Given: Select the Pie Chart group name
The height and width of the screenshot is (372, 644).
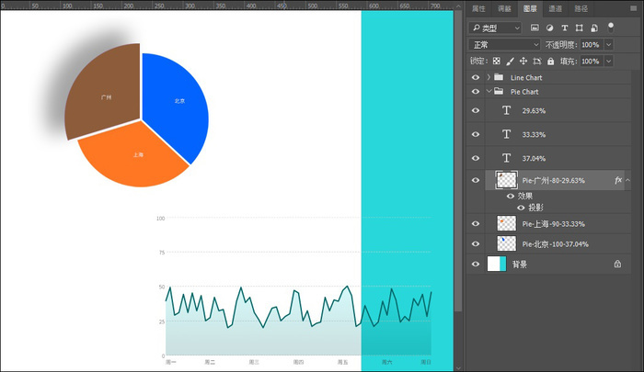Looking at the screenshot, I should click(524, 92).
